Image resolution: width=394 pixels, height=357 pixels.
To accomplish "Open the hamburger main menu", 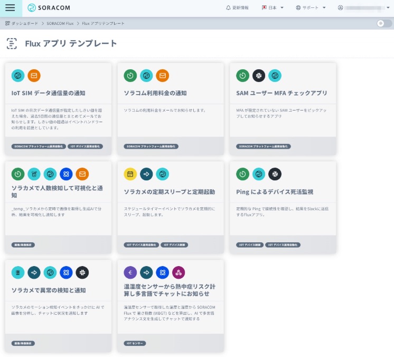I will [x=10, y=7].
